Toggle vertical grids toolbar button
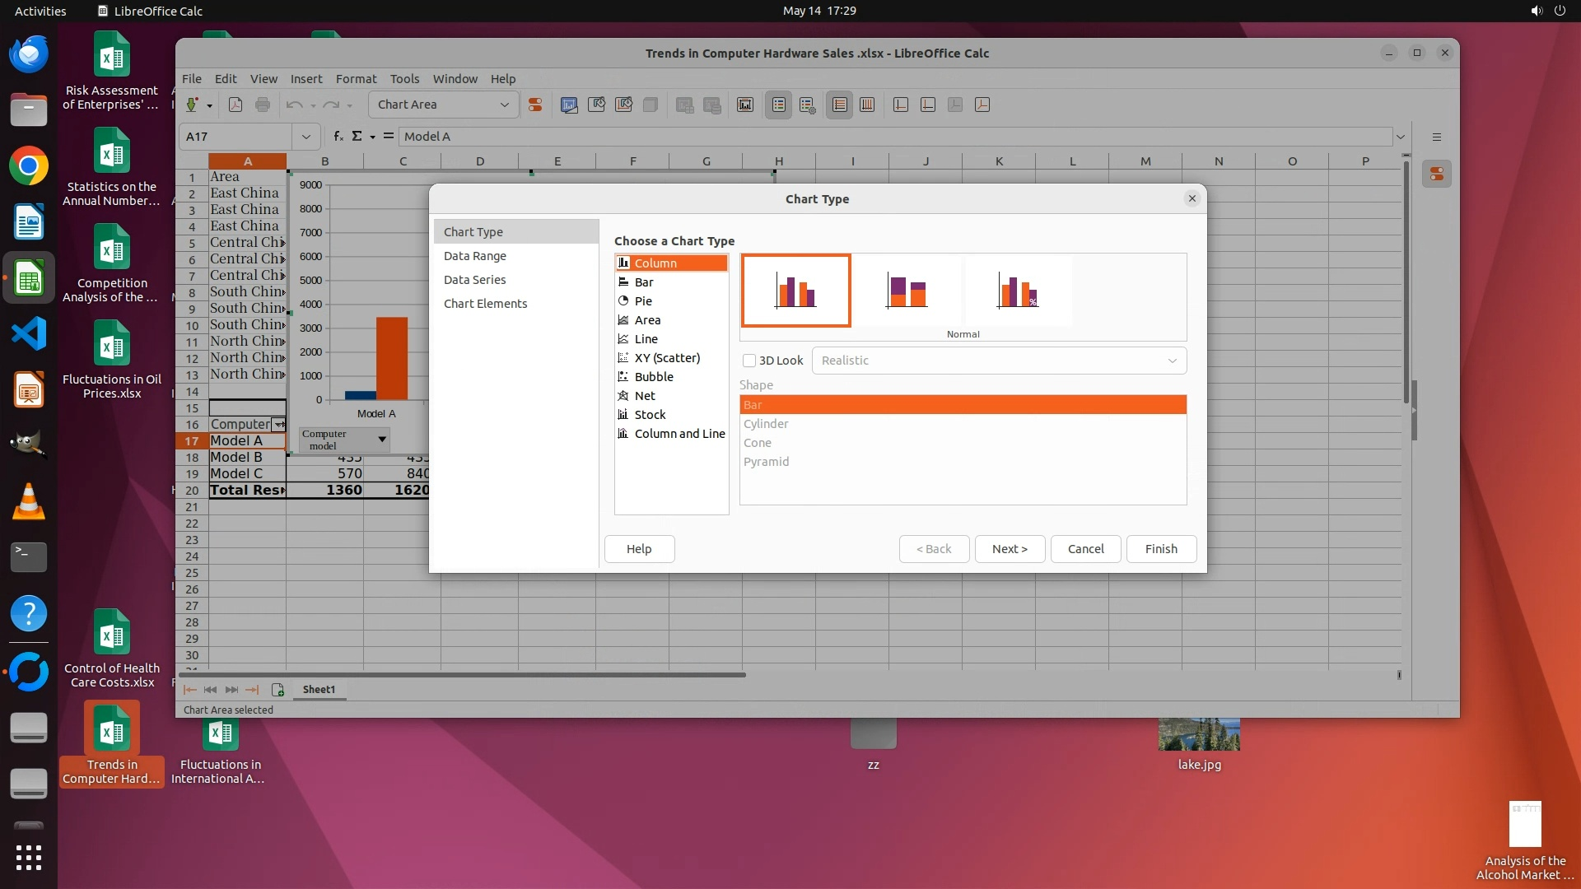Screen dimensions: 1581x889 pos(867,105)
